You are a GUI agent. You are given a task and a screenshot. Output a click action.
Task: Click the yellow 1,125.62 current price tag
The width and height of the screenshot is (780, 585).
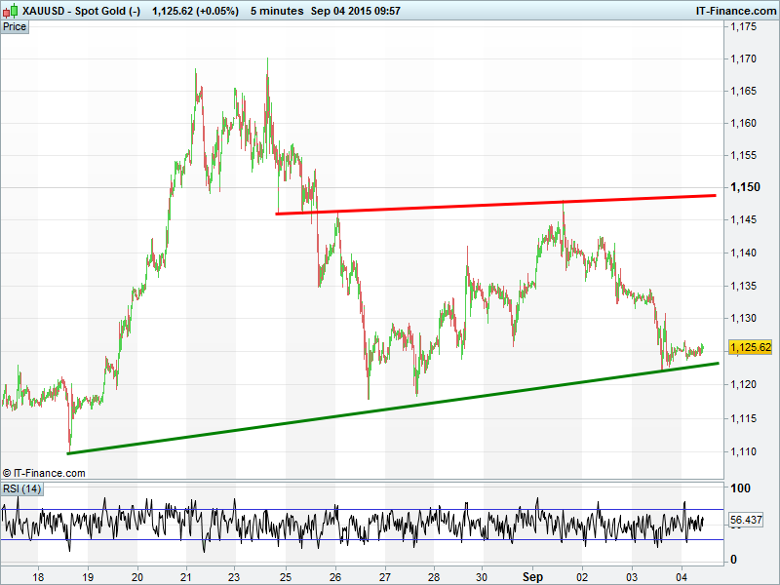tap(751, 347)
